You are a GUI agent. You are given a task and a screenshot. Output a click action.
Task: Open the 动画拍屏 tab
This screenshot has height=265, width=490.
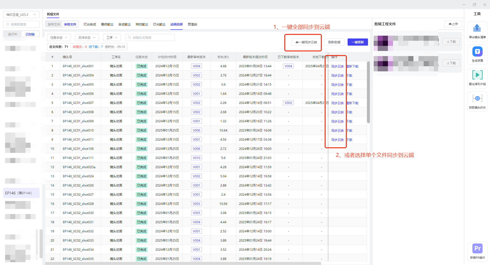point(177,24)
